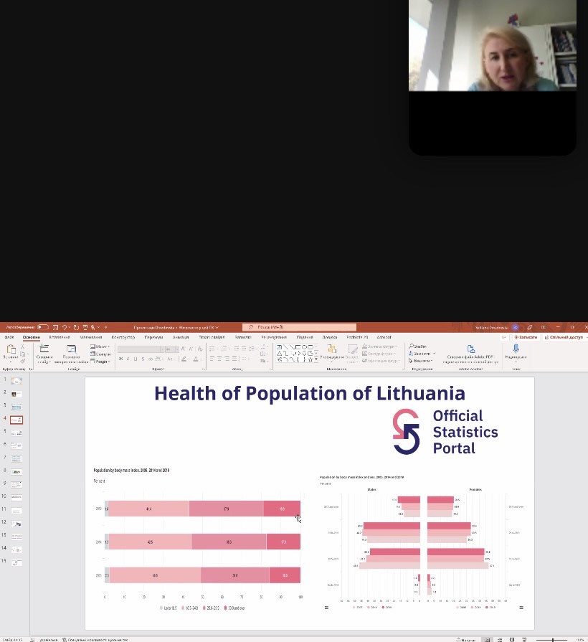Open the Acrobat ribbon tab
This screenshot has height=642, width=588.
(x=384, y=336)
